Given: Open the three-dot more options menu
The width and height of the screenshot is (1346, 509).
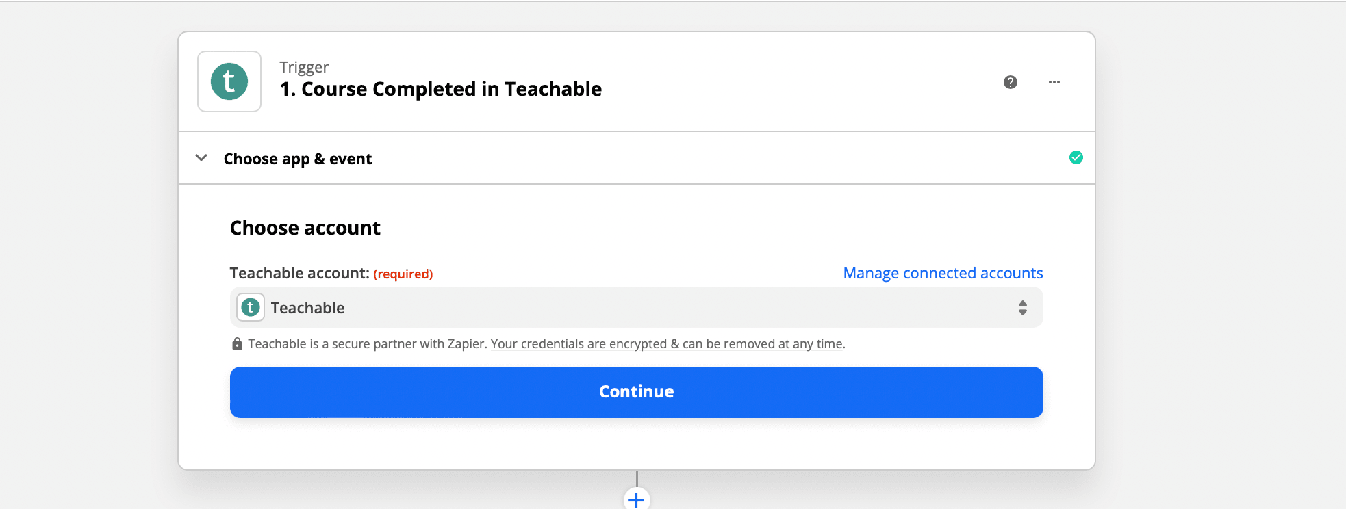Looking at the screenshot, I should (1054, 82).
